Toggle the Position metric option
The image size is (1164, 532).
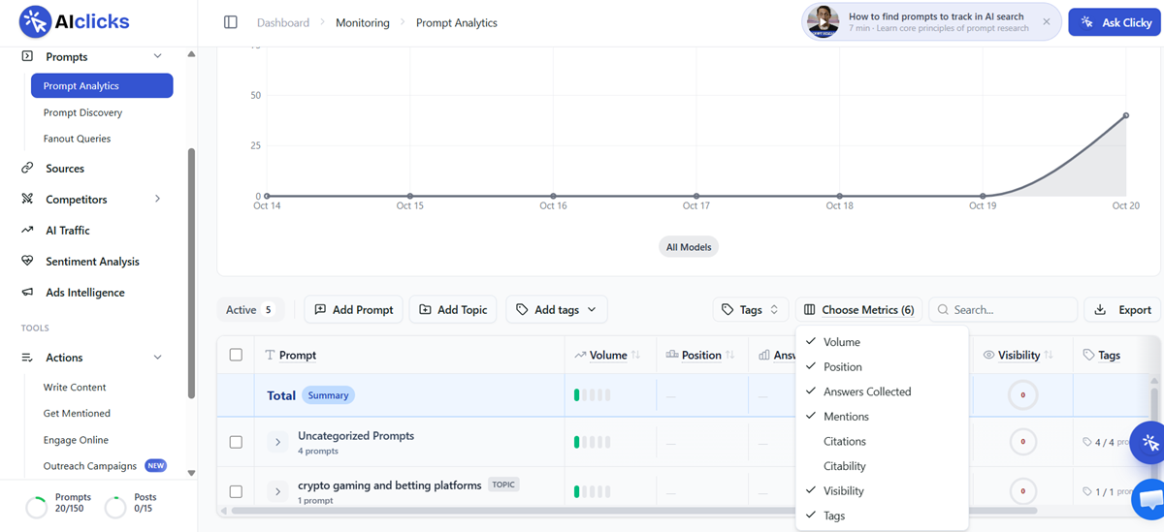click(882, 367)
